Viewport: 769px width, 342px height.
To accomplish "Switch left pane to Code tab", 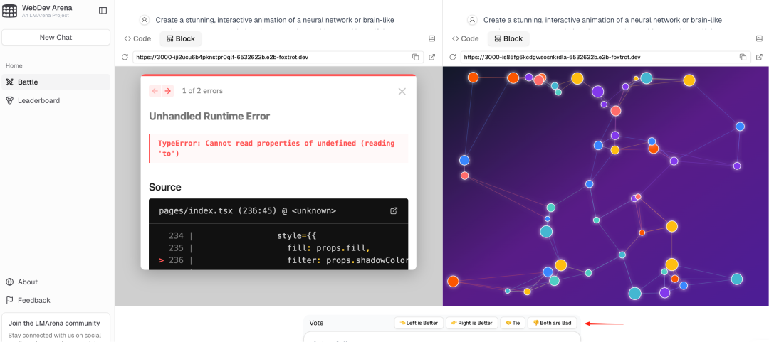I will click(137, 38).
